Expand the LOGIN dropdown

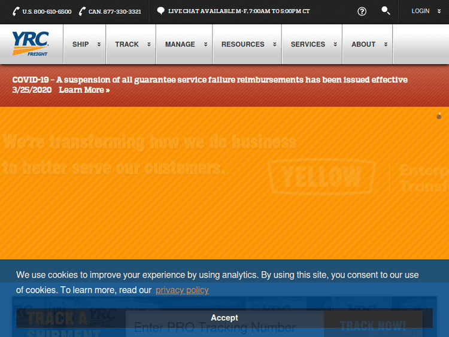click(424, 11)
